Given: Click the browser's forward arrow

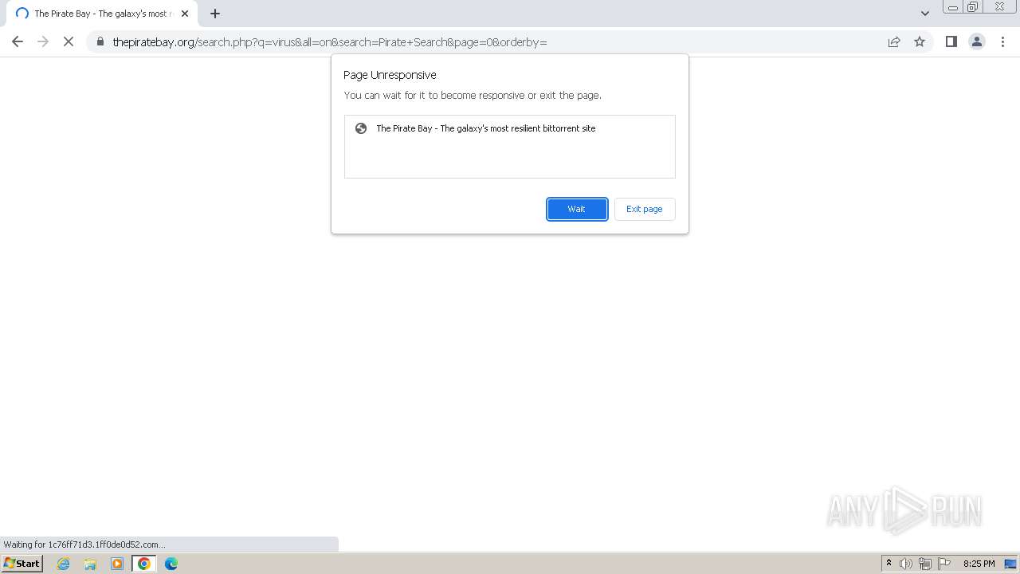Looking at the screenshot, I should (x=43, y=41).
